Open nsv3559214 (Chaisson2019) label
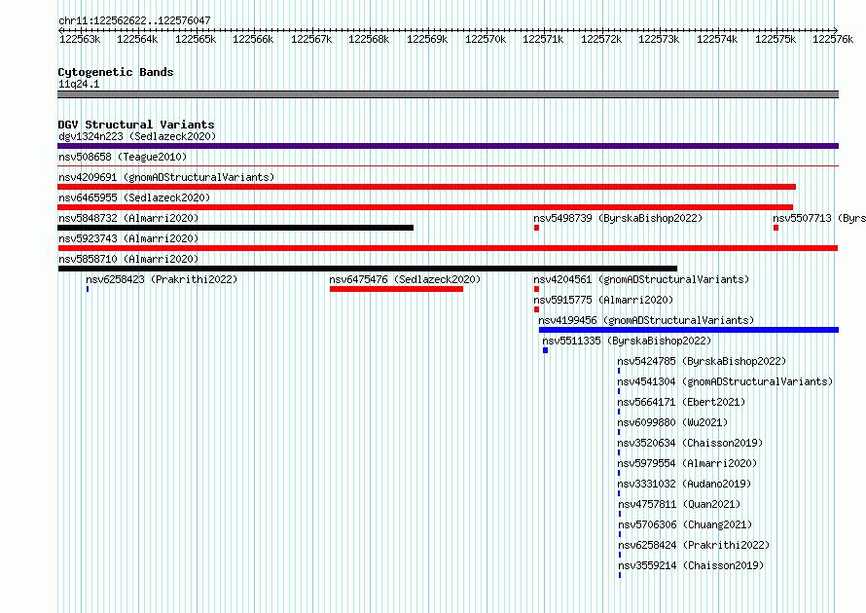The height and width of the screenshot is (613, 866). (692, 565)
